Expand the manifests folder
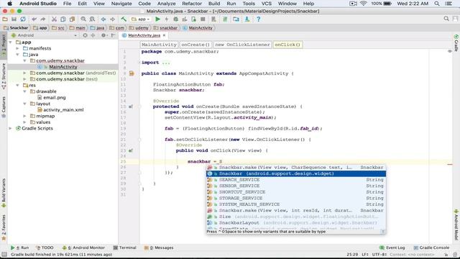The image size is (460, 259). [17, 48]
